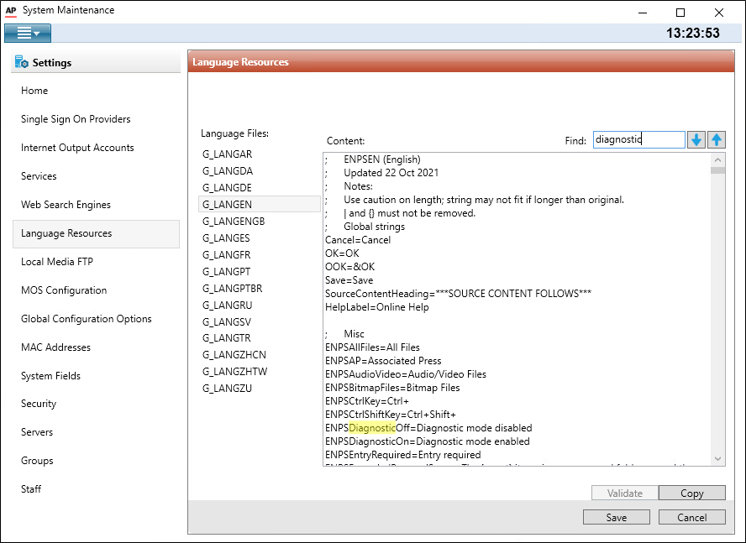Image resolution: width=746 pixels, height=543 pixels.
Task: Click the Validate button
Action: (625, 493)
